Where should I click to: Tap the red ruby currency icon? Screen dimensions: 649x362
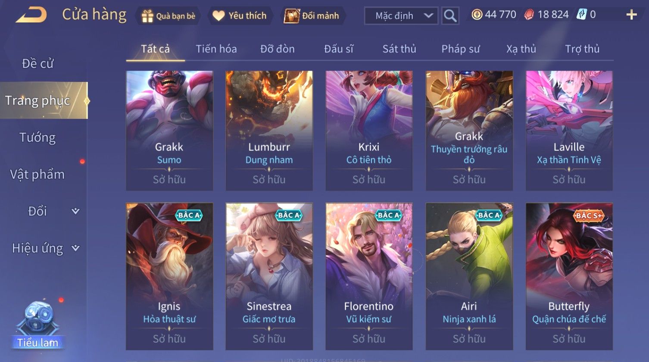(x=529, y=15)
